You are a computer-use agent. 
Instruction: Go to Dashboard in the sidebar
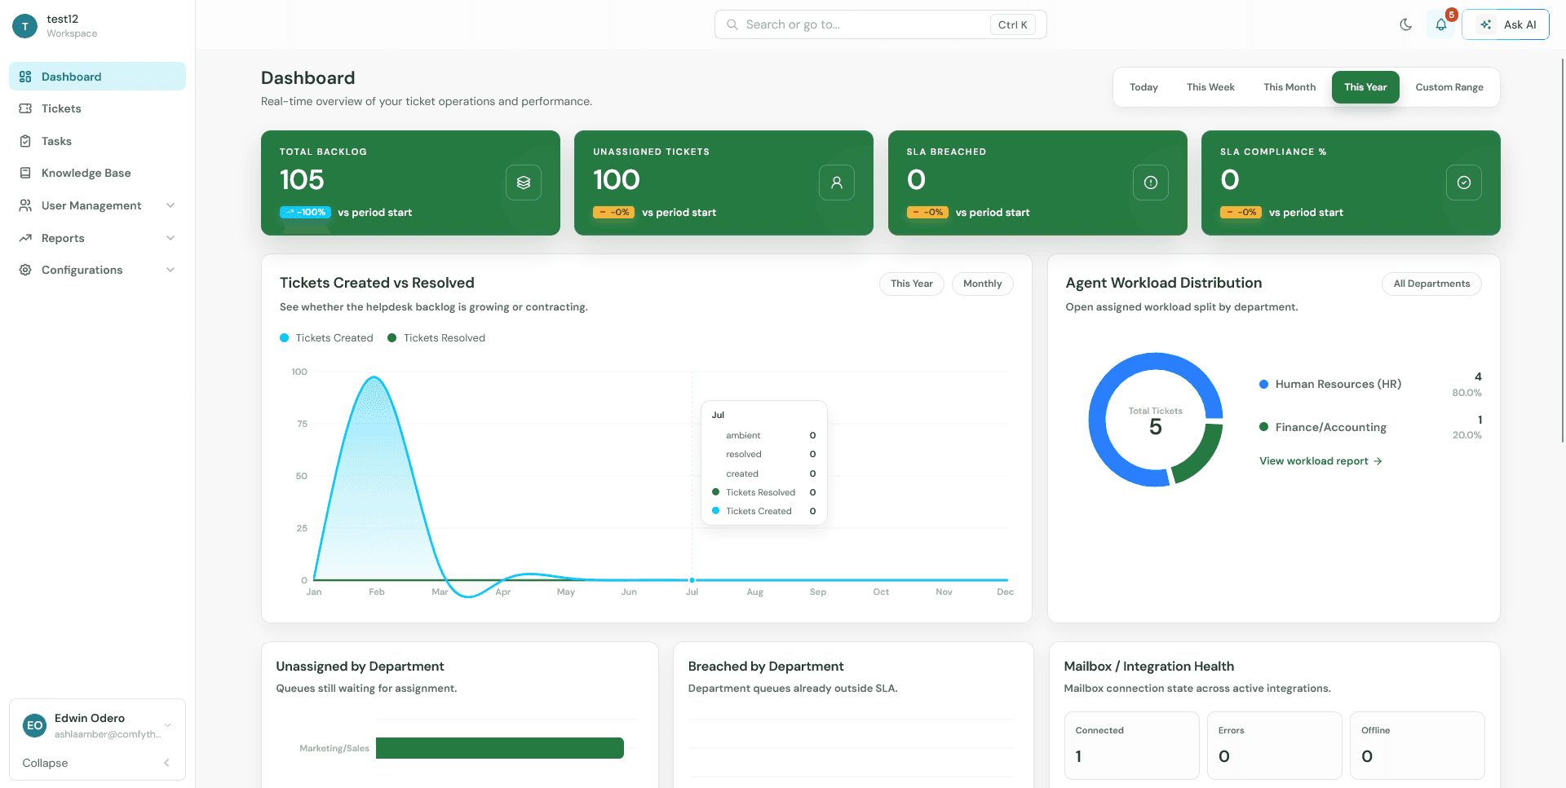click(x=97, y=77)
